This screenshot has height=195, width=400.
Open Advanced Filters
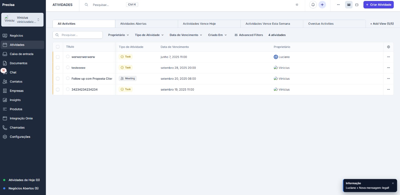[x=249, y=35]
